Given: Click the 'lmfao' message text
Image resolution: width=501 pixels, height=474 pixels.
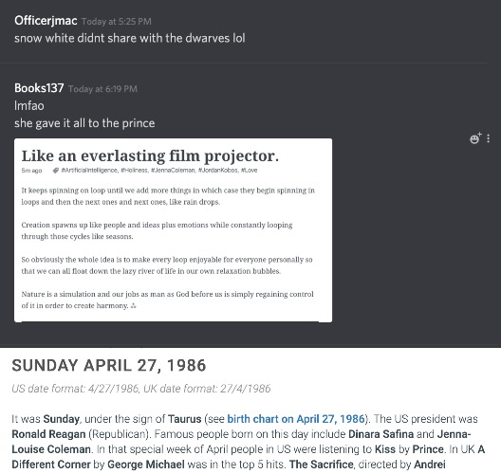Looking at the screenshot, I should (29, 105).
